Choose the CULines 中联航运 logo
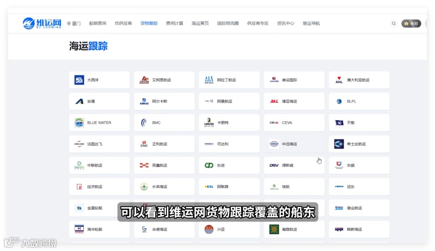This screenshot has height=251, width=435. (x=79, y=165)
